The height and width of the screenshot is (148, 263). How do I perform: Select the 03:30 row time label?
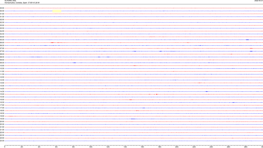point(2,28)
